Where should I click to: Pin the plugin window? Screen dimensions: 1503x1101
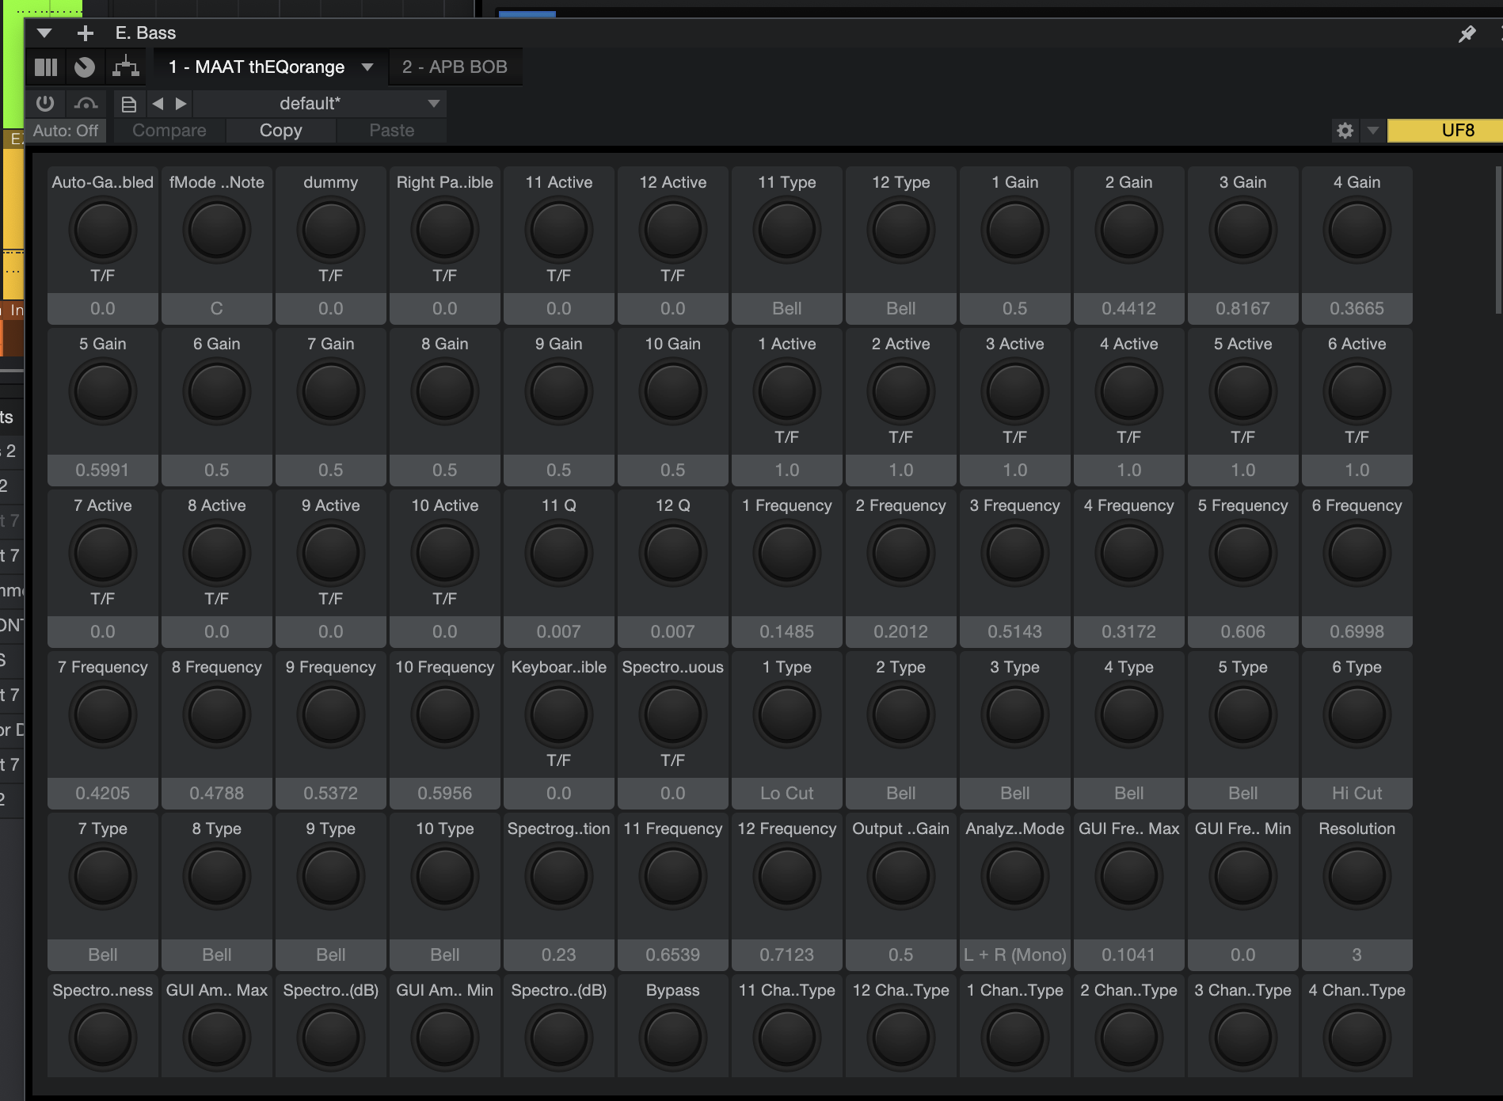1467,33
